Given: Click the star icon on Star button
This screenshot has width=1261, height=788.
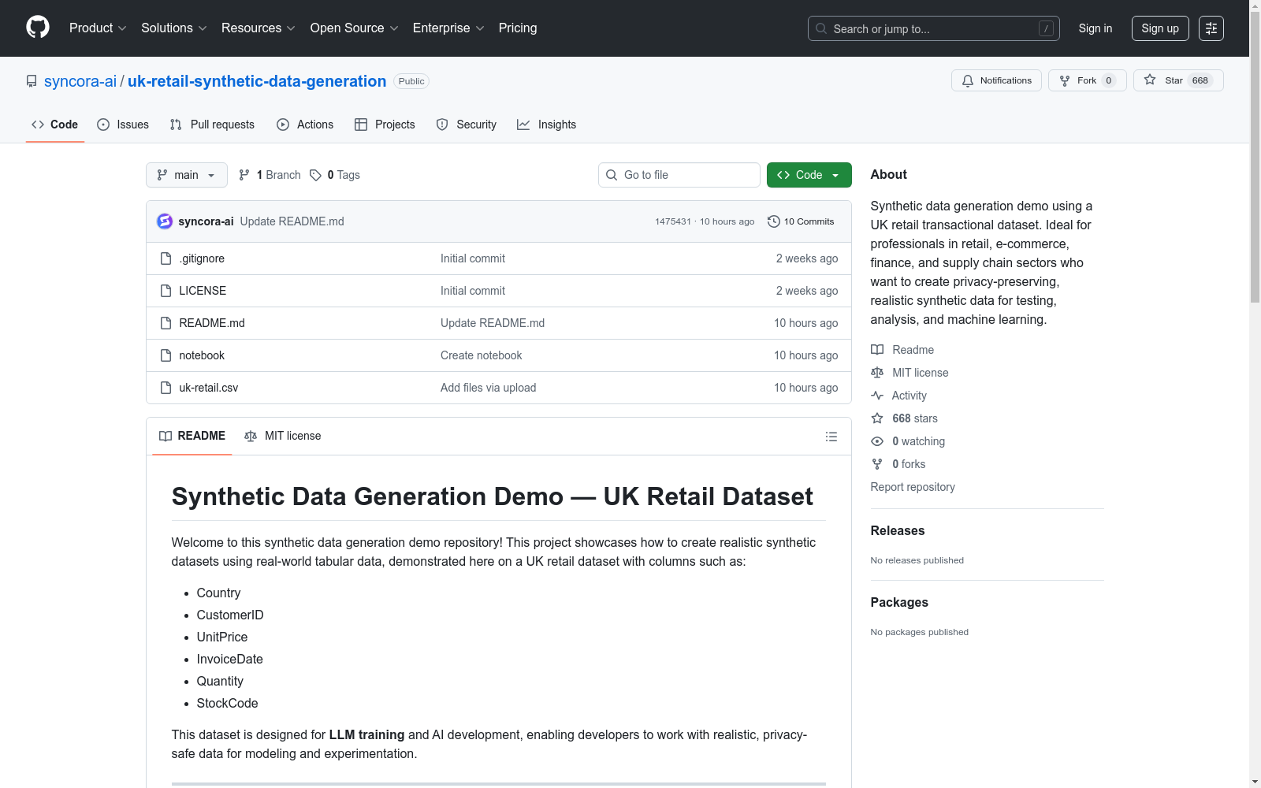Looking at the screenshot, I should click(1150, 80).
